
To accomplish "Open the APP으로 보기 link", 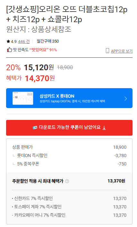I will pyautogui.click(x=122, y=51).
